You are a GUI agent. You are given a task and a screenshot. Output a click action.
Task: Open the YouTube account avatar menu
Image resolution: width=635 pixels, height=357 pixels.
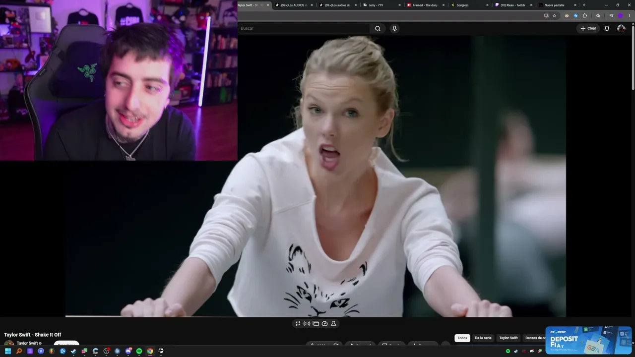[621, 28]
